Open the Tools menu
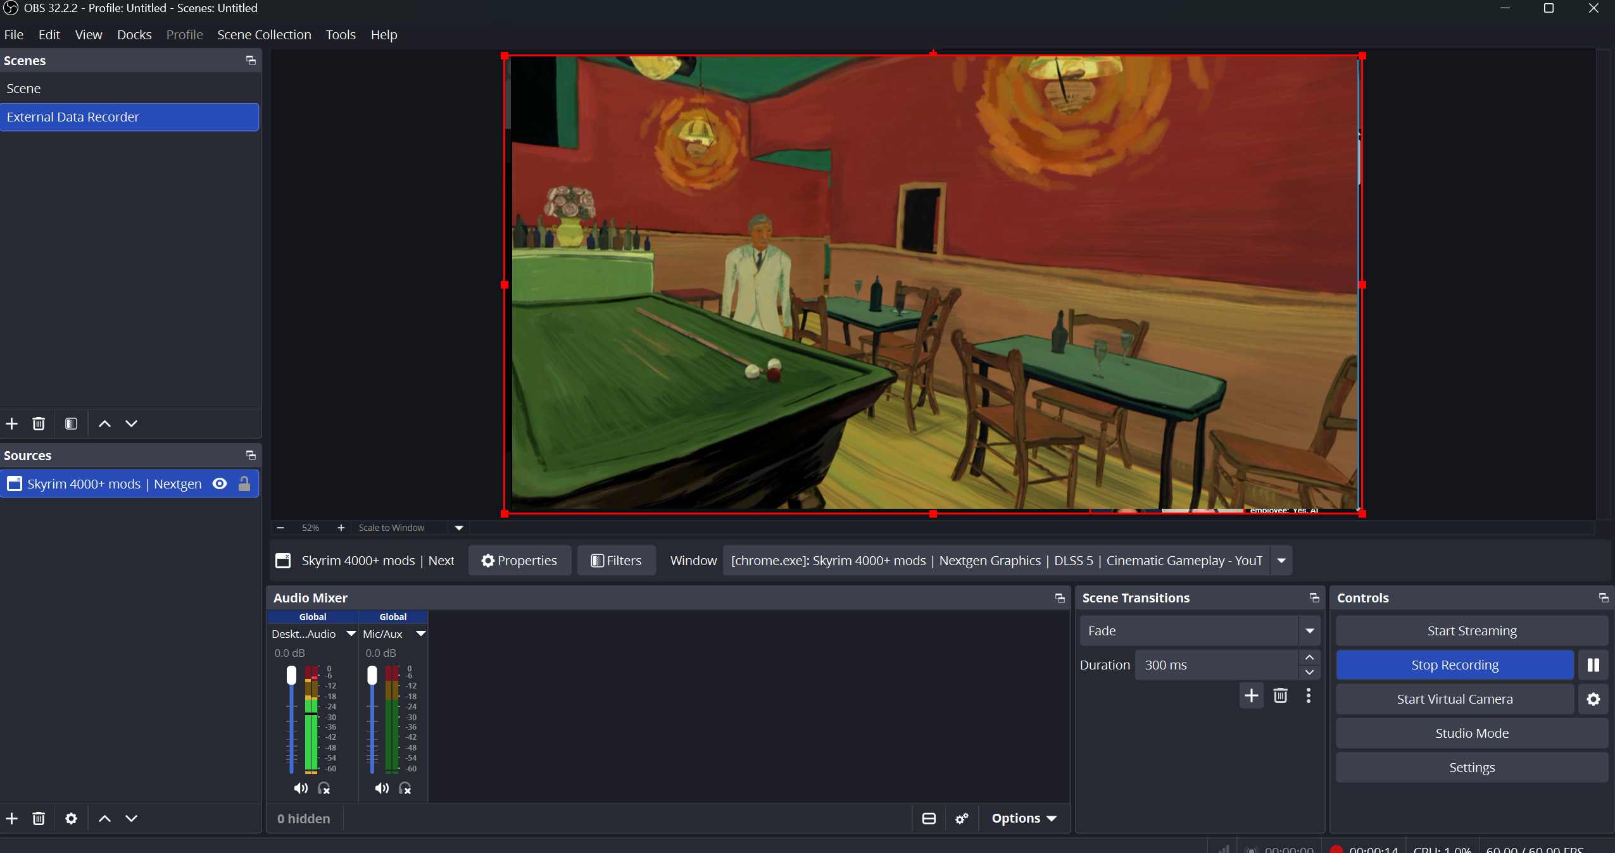The height and width of the screenshot is (853, 1615). (341, 35)
